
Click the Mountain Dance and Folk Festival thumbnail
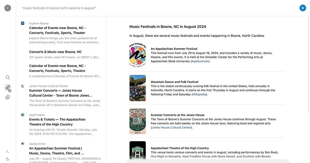pyautogui.click(x=137, y=88)
